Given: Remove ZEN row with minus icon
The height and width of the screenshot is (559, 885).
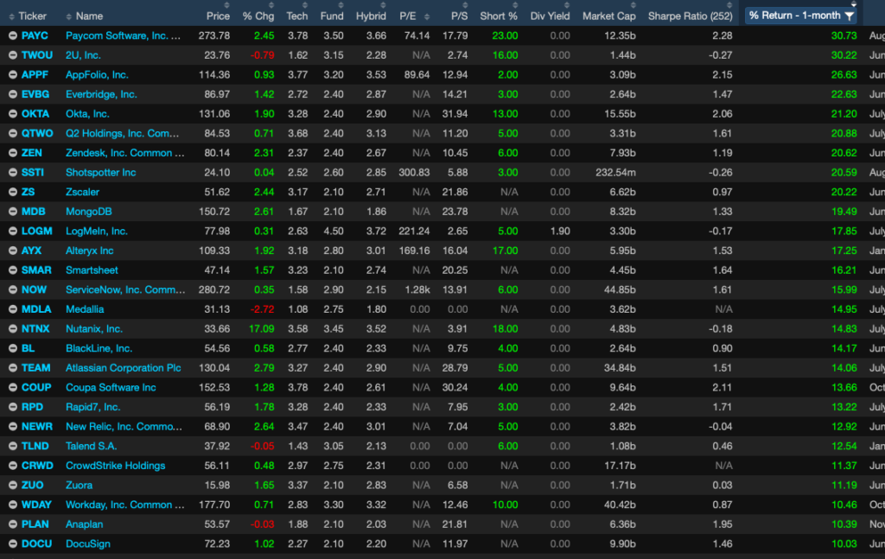Looking at the screenshot, I should click(x=12, y=153).
